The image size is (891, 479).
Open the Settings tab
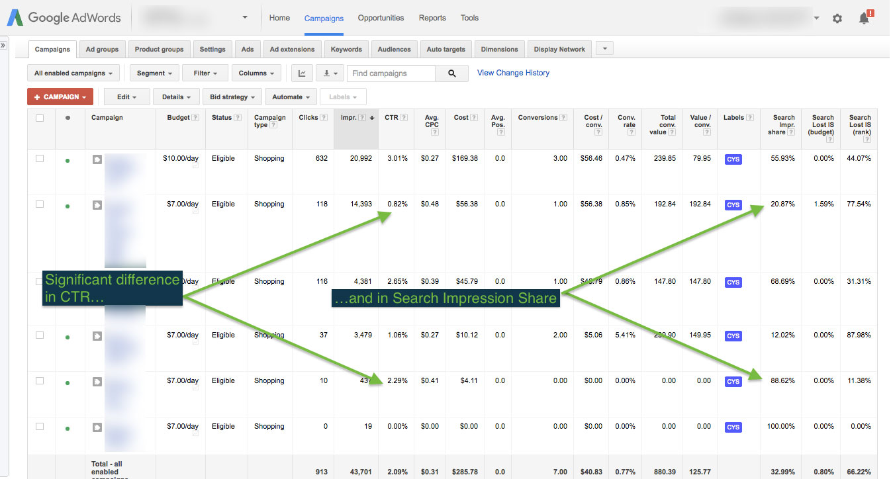click(x=212, y=50)
